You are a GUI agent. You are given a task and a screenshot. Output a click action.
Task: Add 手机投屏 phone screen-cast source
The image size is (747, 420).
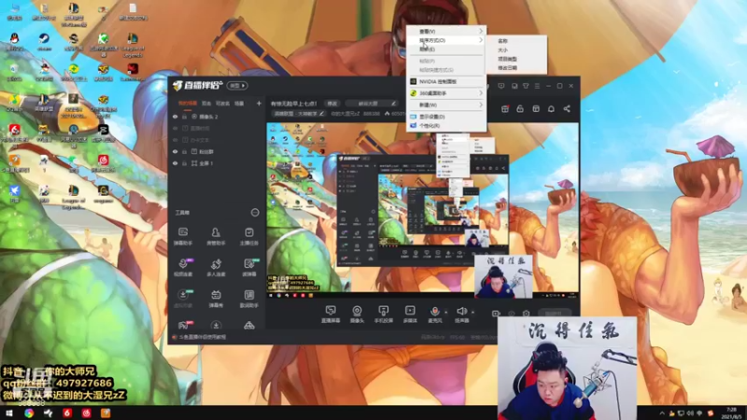pyautogui.click(x=384, y=315)
